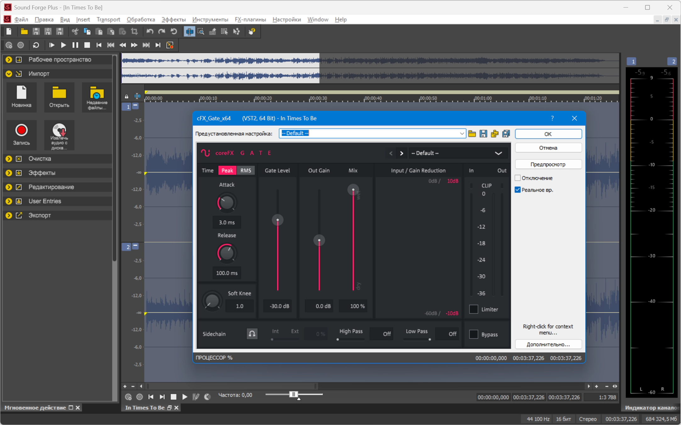This screenshot has height=425, width=681.
Task: Click the Copy toolbar icon
Action: [x=87, y=31]
